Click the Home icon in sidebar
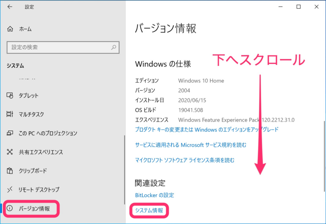Screen dimensions: 326x224 (x=10, y=29)
